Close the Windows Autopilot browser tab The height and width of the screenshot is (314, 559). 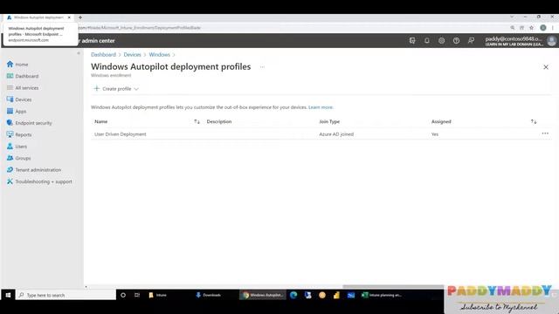tap(69, 17)
